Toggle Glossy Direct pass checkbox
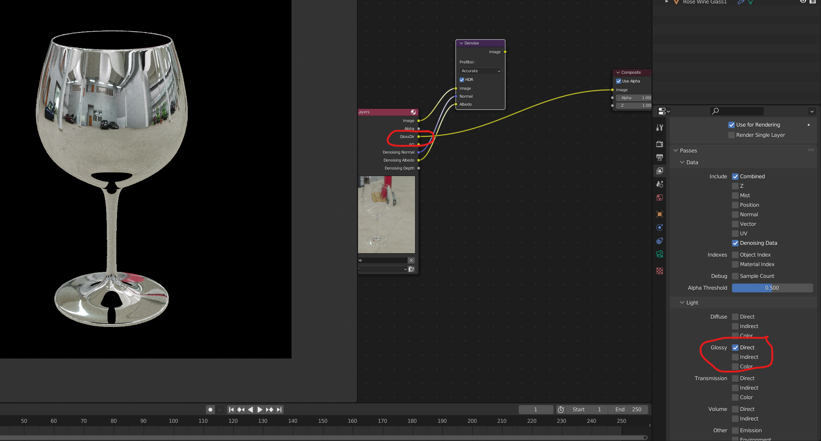Screen dimensions: 821x441 click(735, 347)
